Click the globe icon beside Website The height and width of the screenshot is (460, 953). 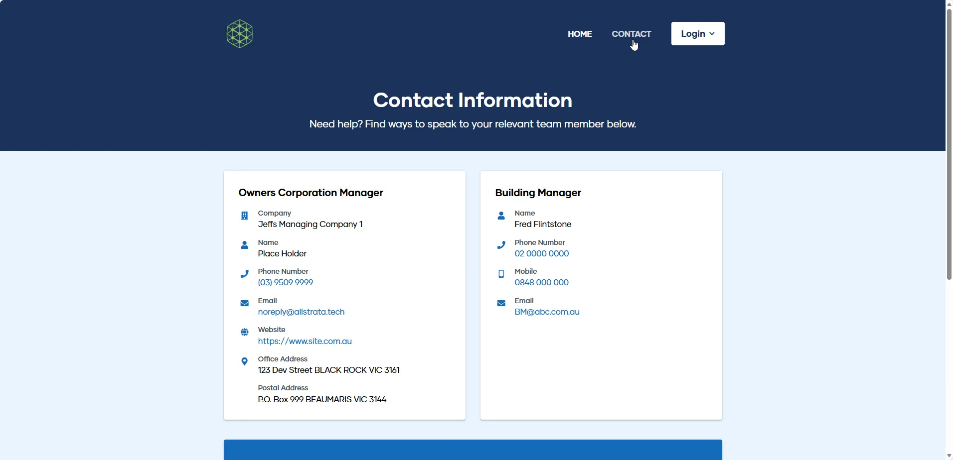[x=245, y=332]
